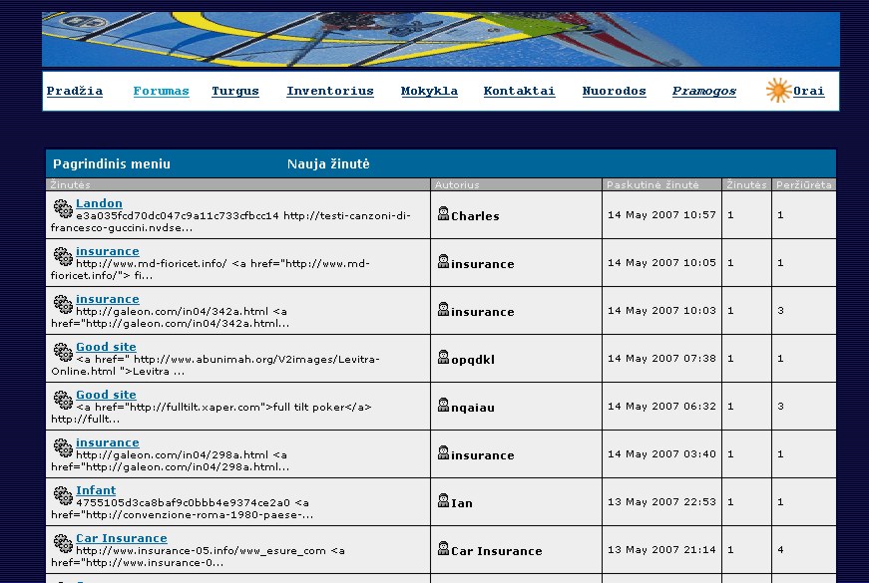Click the user icon next to opqdkl
Image resolution: width=869 pixels, height=583 pixels.
pyautogui.click(x=443, y=357)
